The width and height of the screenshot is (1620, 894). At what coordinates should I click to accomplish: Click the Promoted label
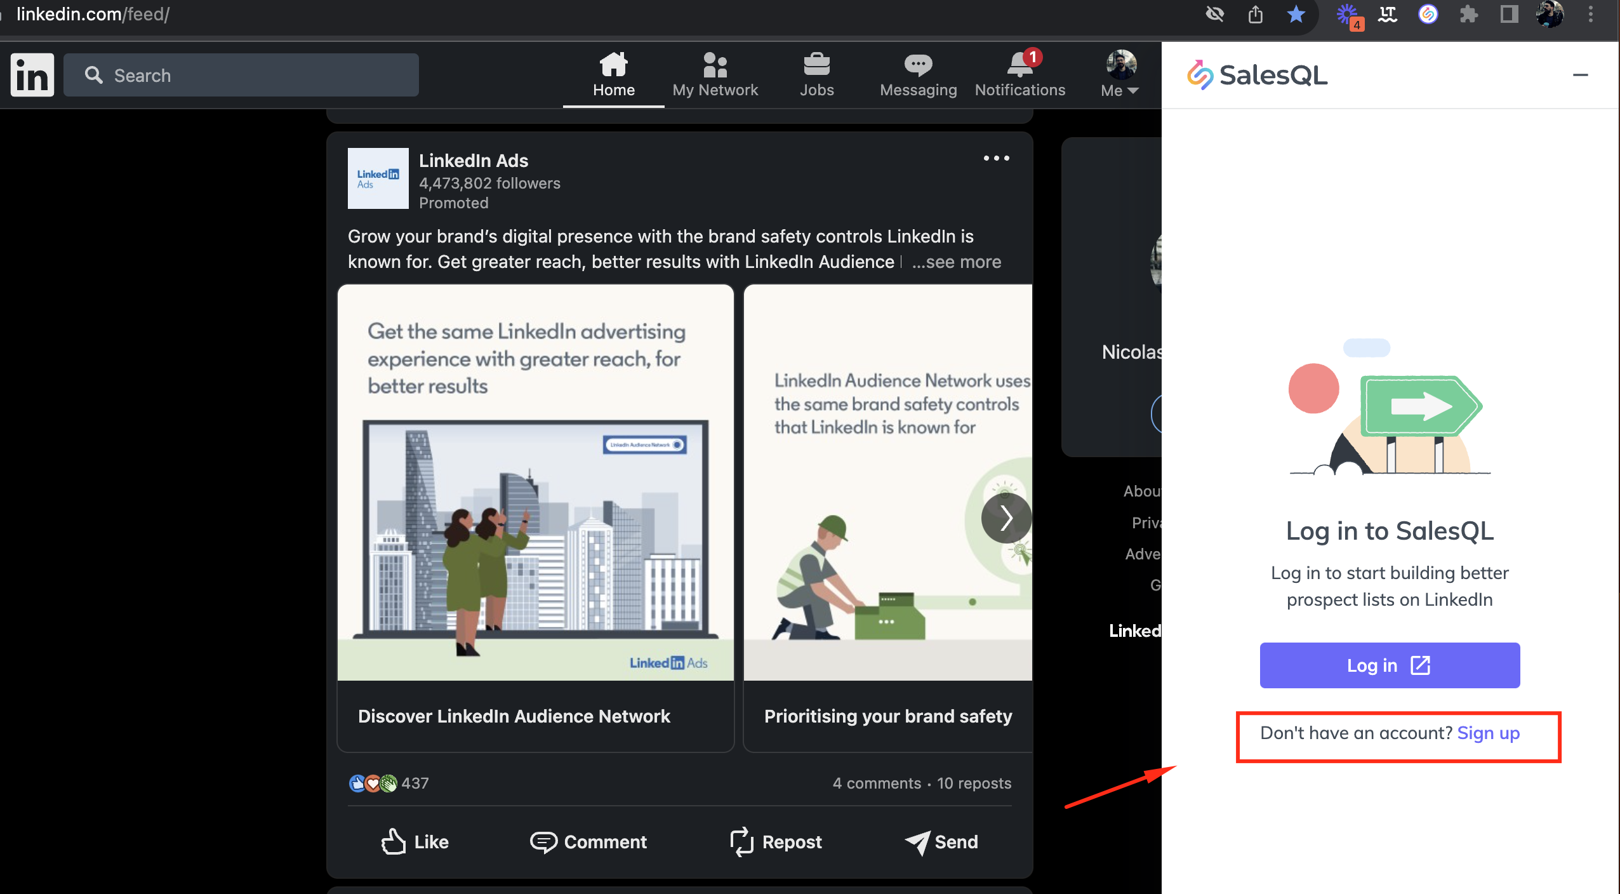[x=453, y=203]
